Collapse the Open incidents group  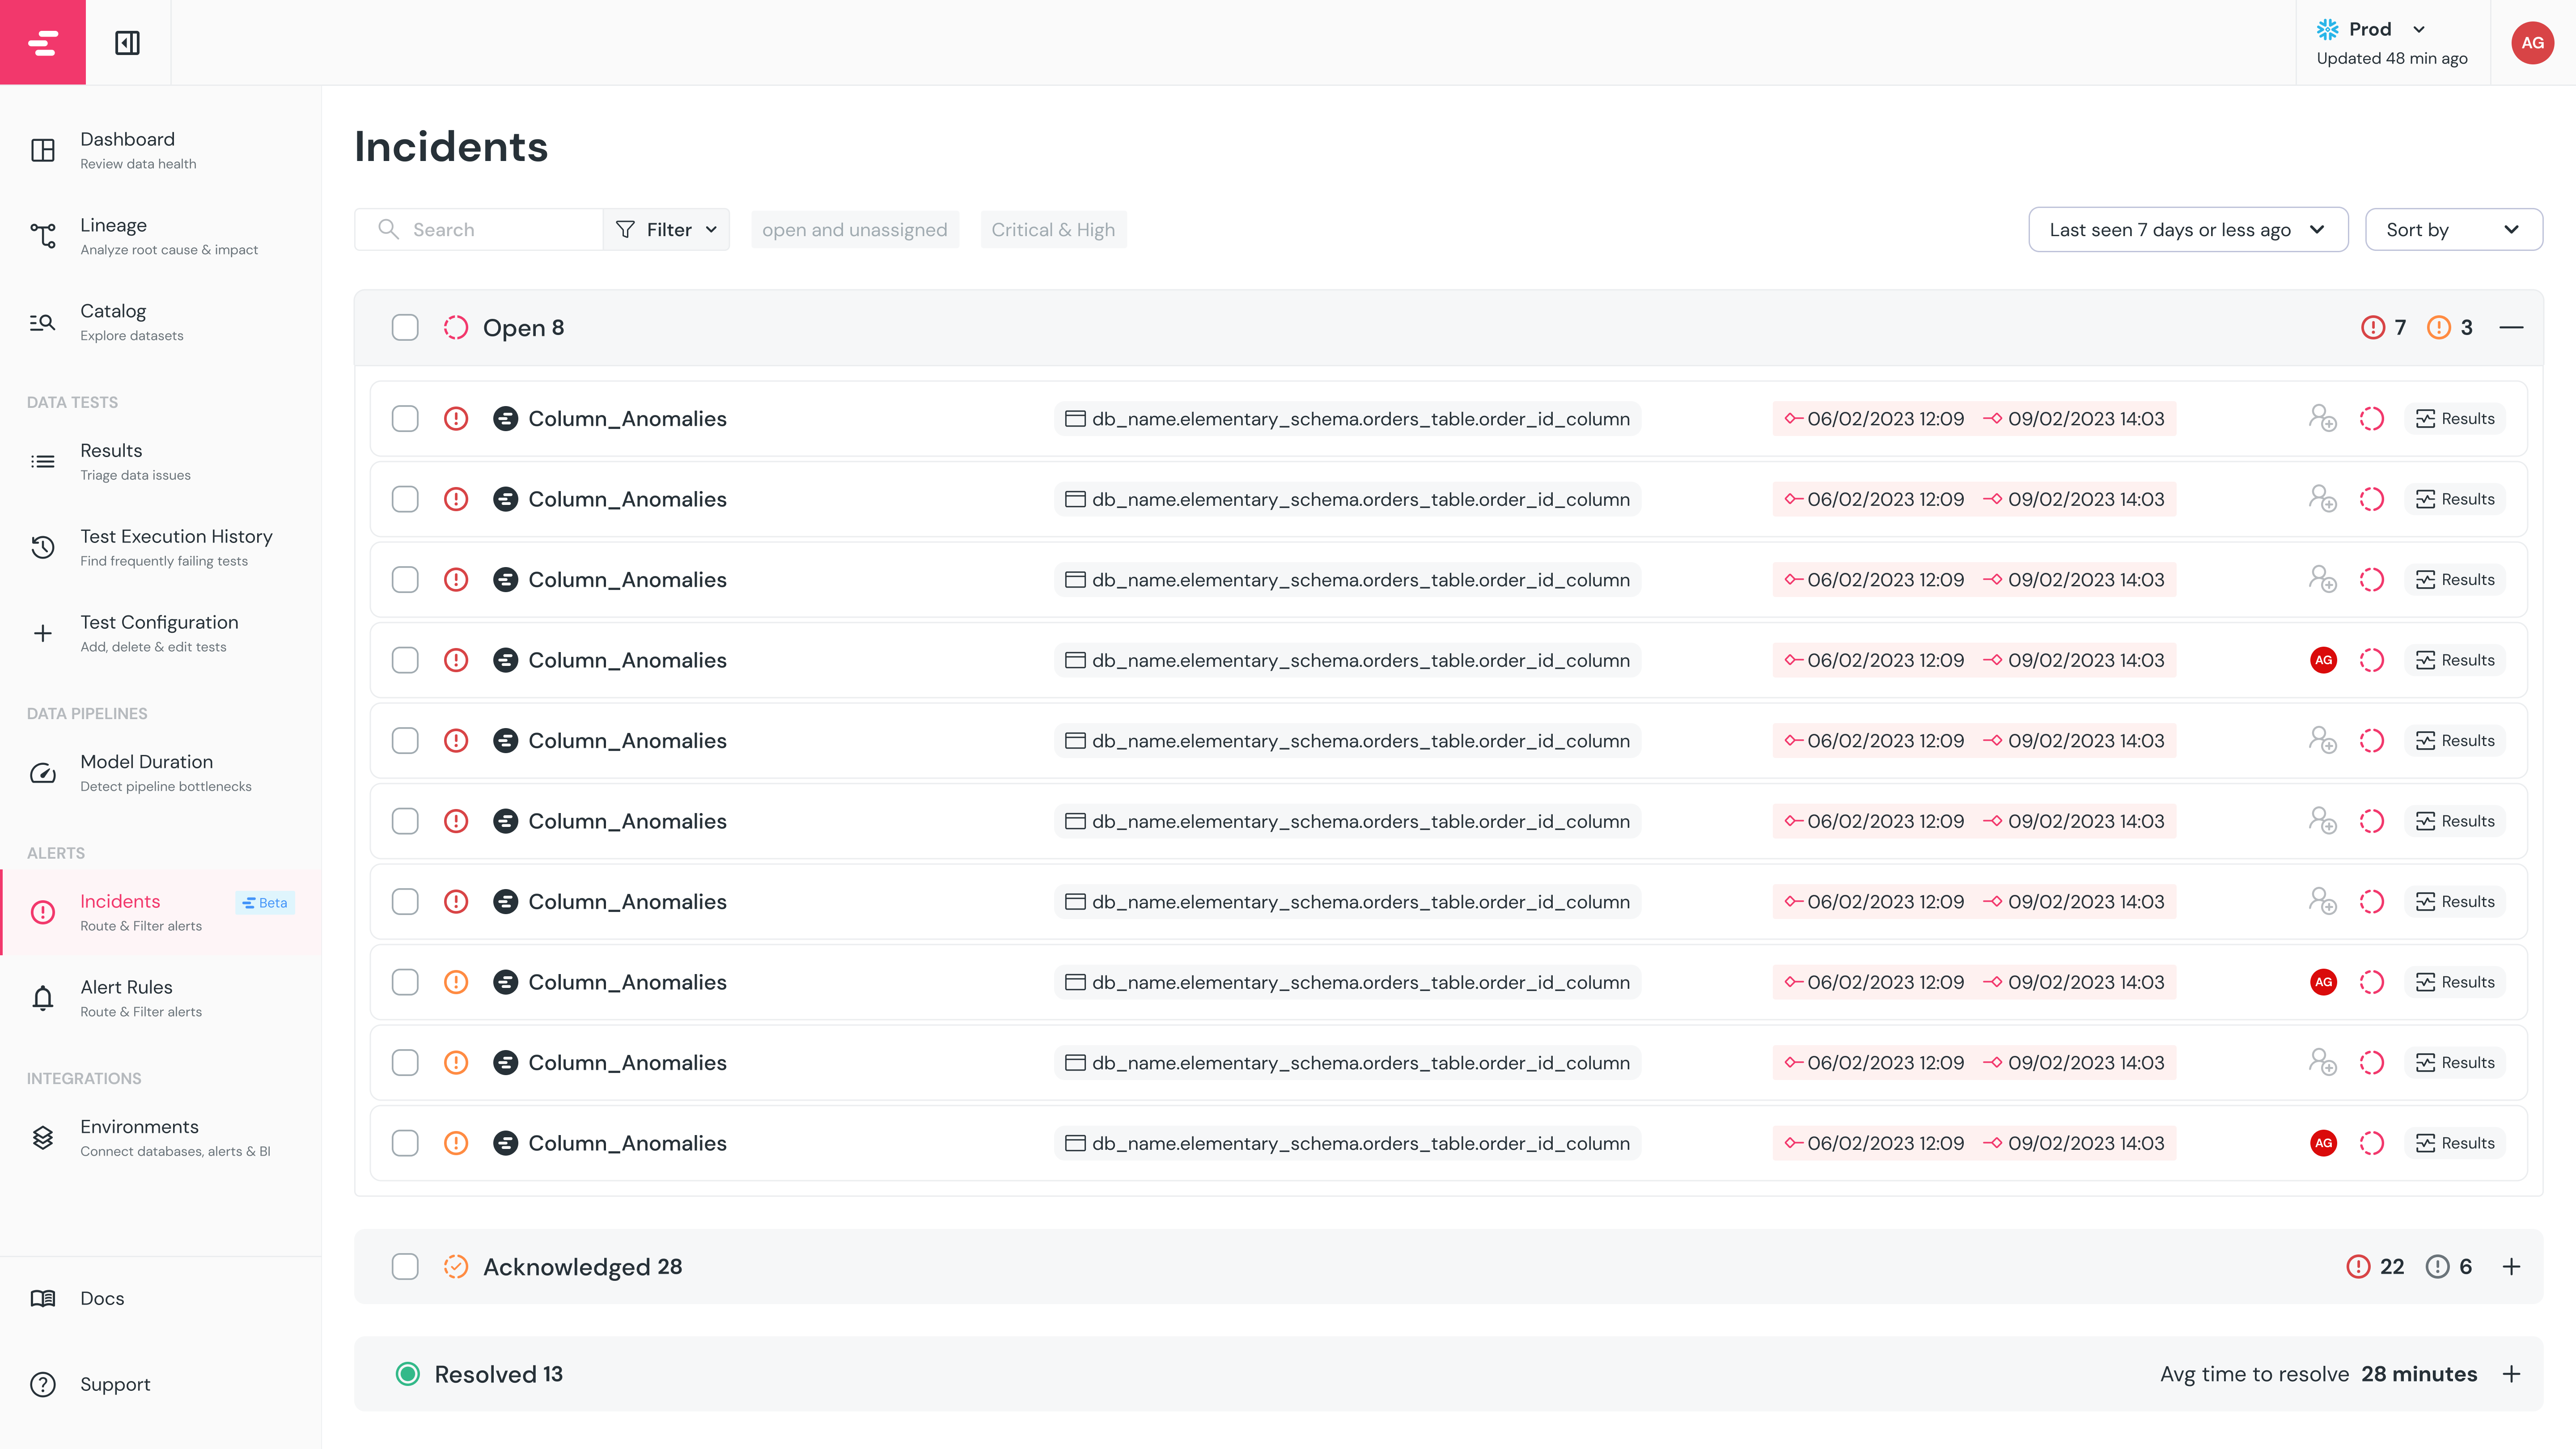click(2511, 327)
